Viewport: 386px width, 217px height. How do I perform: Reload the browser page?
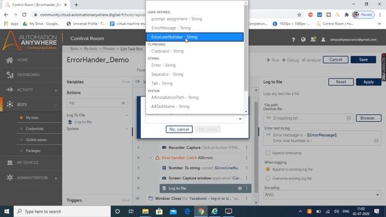(x=24, y=14)
